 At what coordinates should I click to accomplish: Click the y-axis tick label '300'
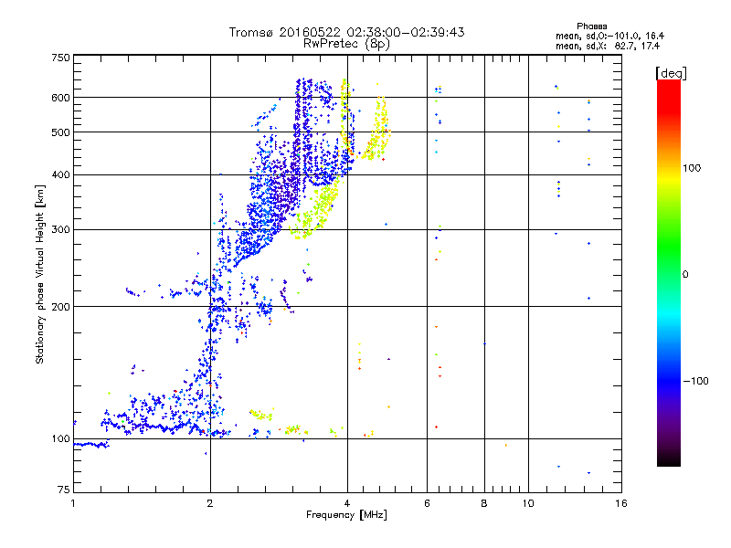pos(60,230)
